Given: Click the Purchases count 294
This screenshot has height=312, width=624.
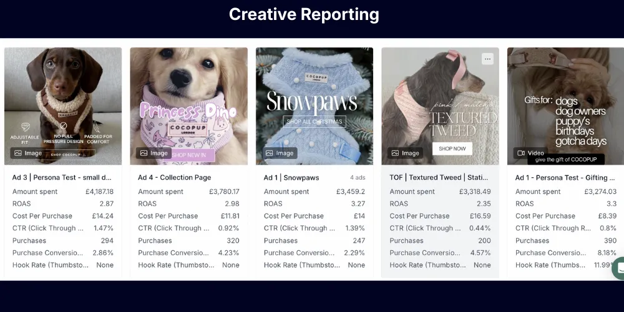Looking at the screenshot, I should click(107, 241).
